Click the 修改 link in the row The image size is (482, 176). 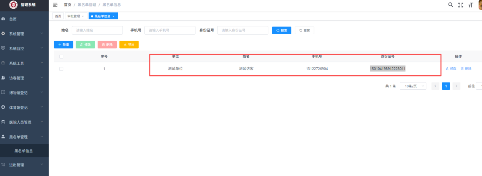point(451,69)
